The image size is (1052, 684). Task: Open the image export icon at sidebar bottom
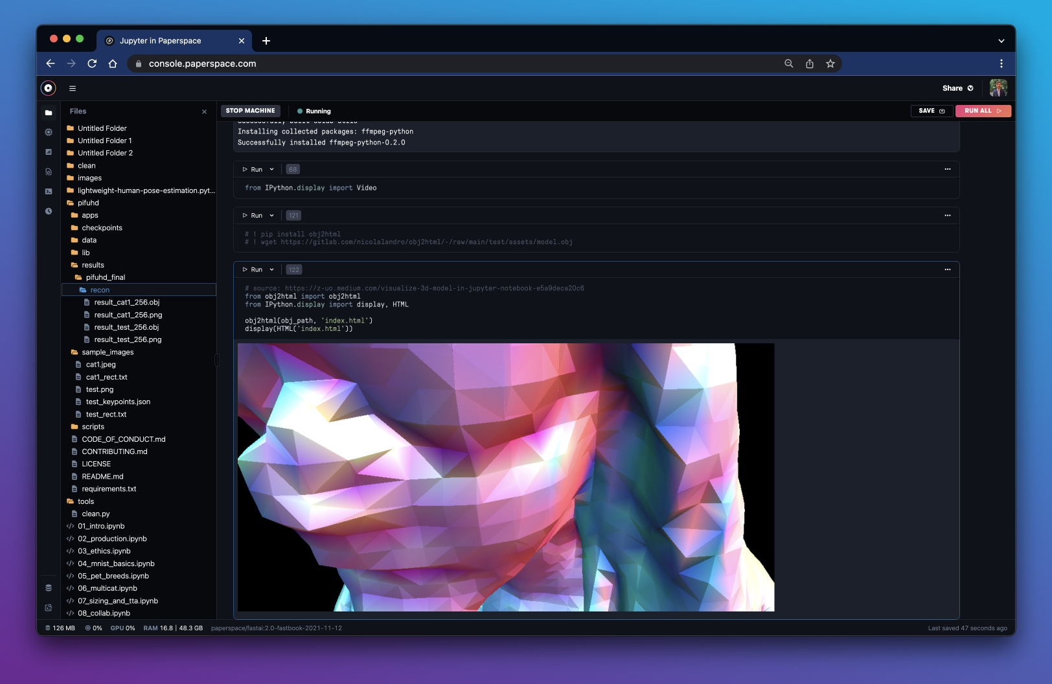click(49, 608)
